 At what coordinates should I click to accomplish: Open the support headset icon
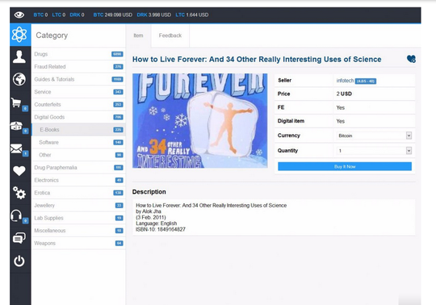point(16,215)
